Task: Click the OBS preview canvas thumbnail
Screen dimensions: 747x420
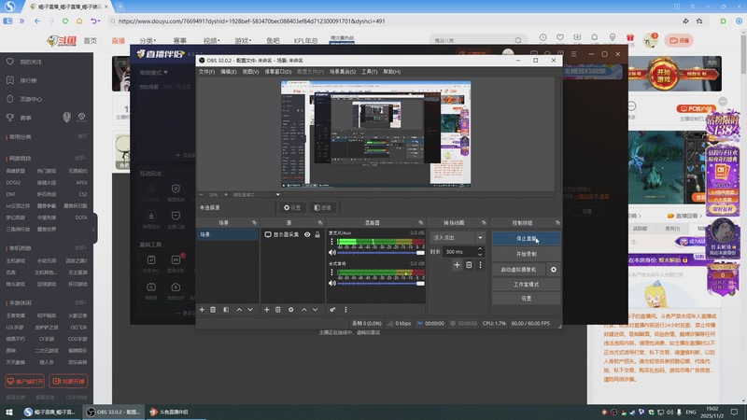Action: (376, 133)
